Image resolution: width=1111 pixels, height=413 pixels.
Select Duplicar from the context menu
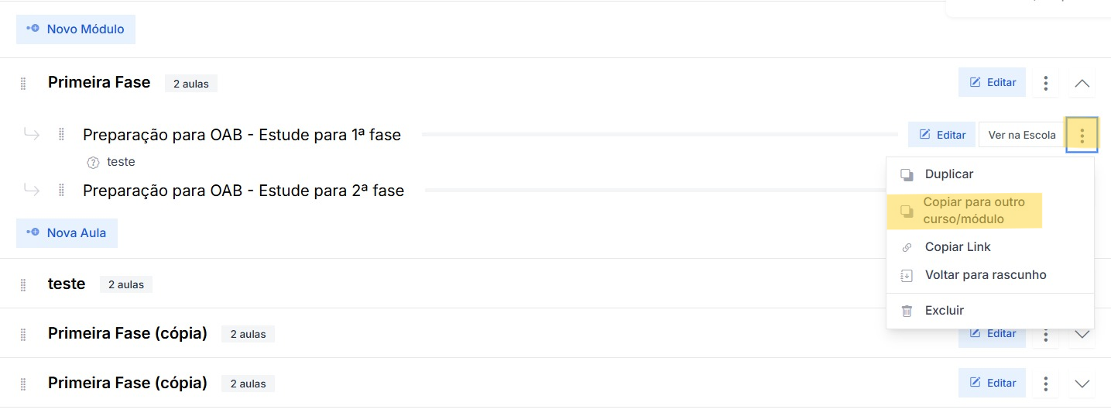point(948,174)
